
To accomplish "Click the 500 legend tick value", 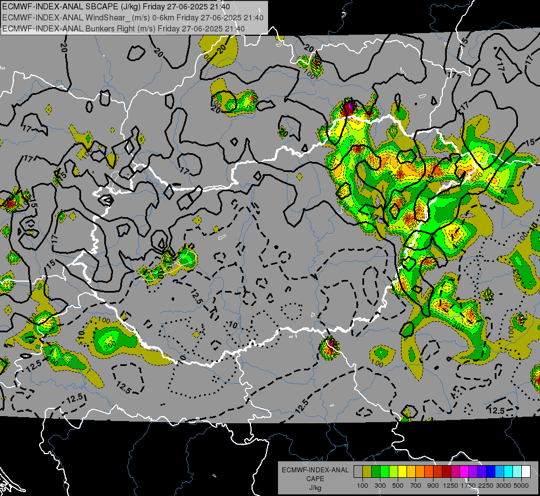I will (x=398, y=486).
